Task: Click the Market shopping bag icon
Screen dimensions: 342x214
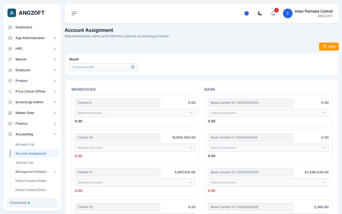Action: [10, 59]
